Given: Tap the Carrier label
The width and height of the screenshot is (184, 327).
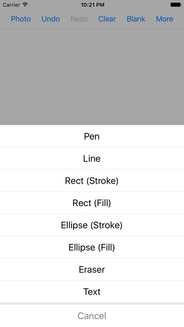Looking at the screenshot, I should tap(11, 5).
